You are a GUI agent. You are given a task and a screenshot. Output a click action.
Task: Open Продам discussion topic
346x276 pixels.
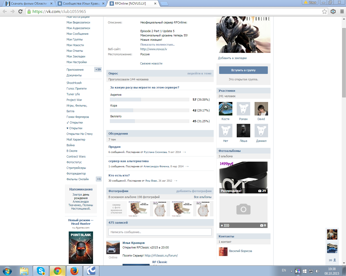(114, 147)
